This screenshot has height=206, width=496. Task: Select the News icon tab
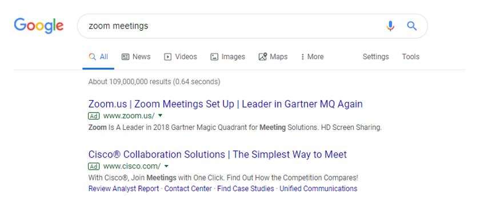pos(136,57)
